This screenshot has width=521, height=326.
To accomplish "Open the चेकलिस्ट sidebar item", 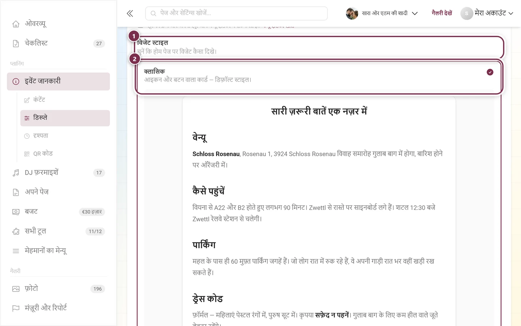I will pos(58,43).
